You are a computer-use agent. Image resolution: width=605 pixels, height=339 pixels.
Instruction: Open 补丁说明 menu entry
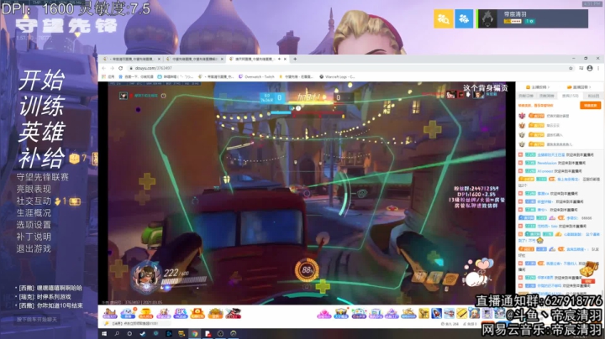(34, 237)
